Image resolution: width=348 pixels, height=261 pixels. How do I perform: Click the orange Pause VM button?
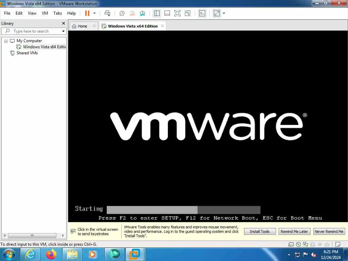(87, 13)
